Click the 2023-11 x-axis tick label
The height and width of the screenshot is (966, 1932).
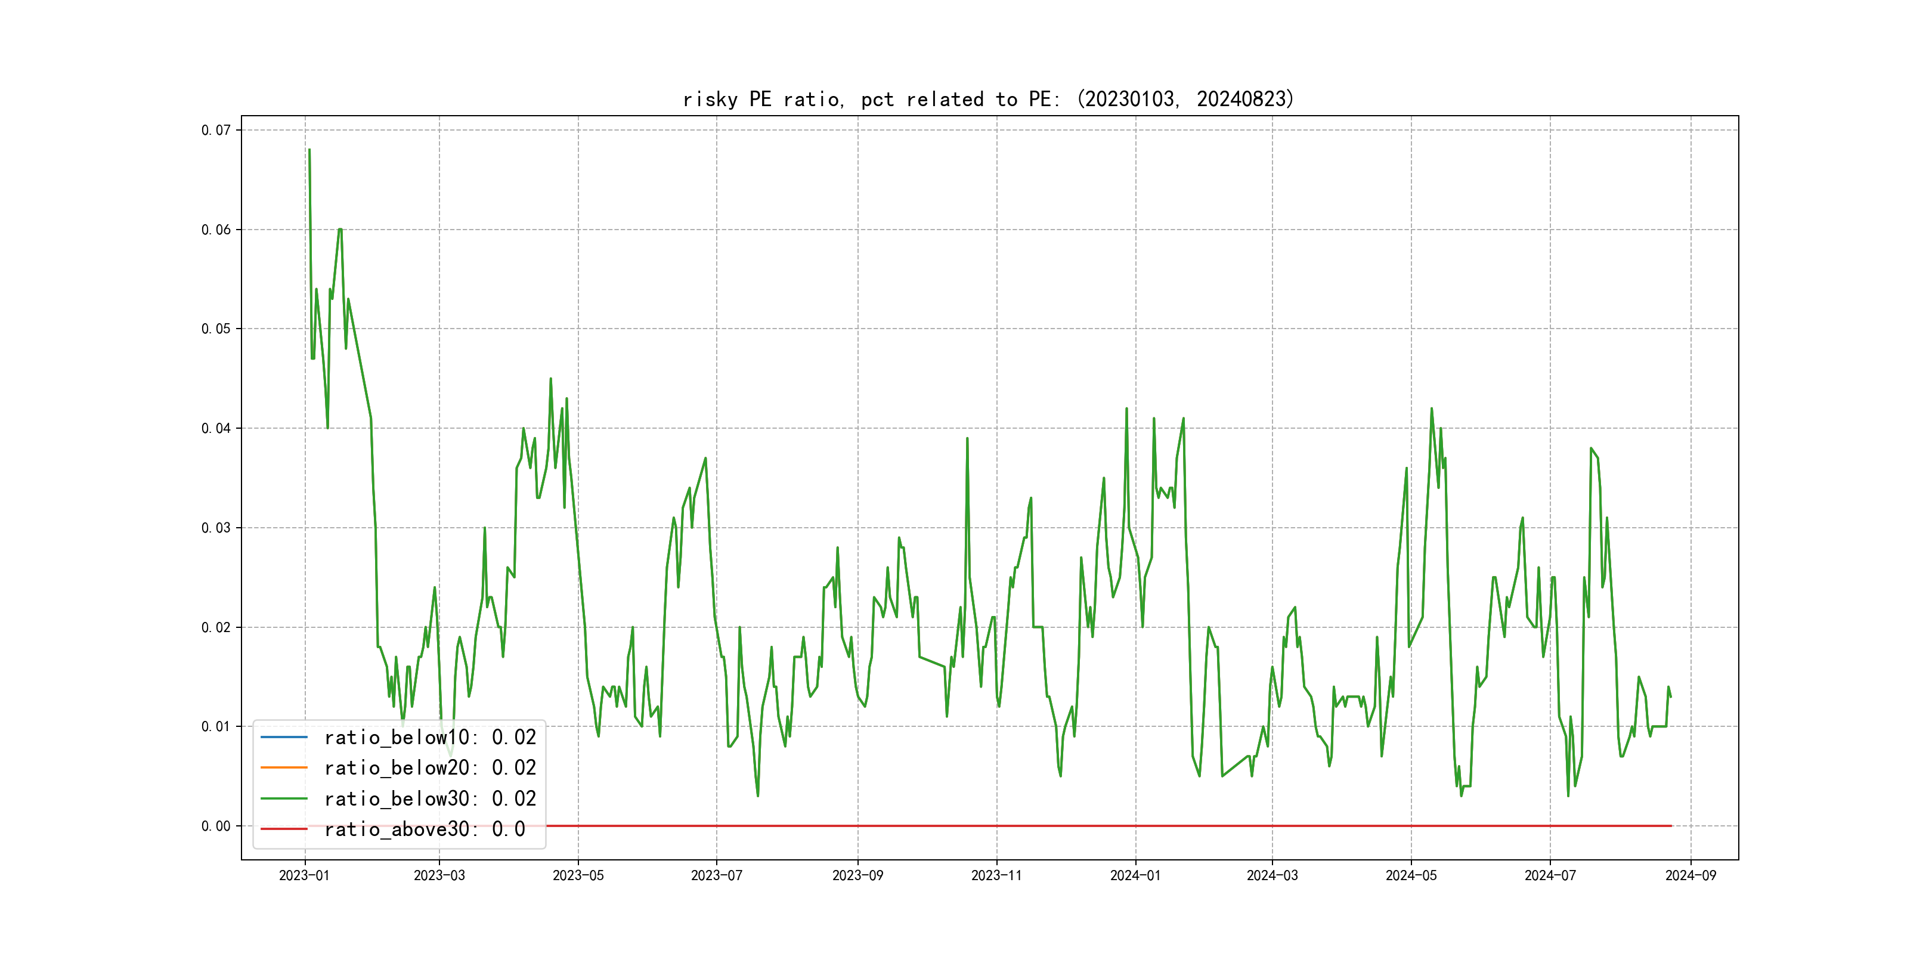pyautogui.click(x=996, y=875)
